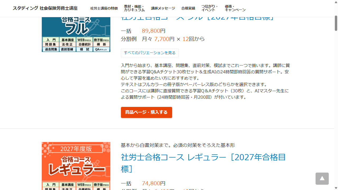
Task: Click the back-to-top arrow icon
Action: (x=322, y=179)
